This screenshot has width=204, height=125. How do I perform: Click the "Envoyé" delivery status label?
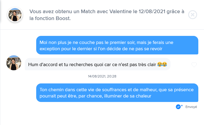coord(191,107)
